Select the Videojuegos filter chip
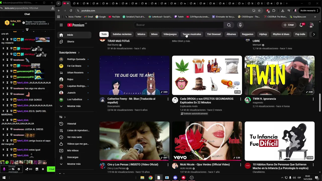 pos(170,34)
